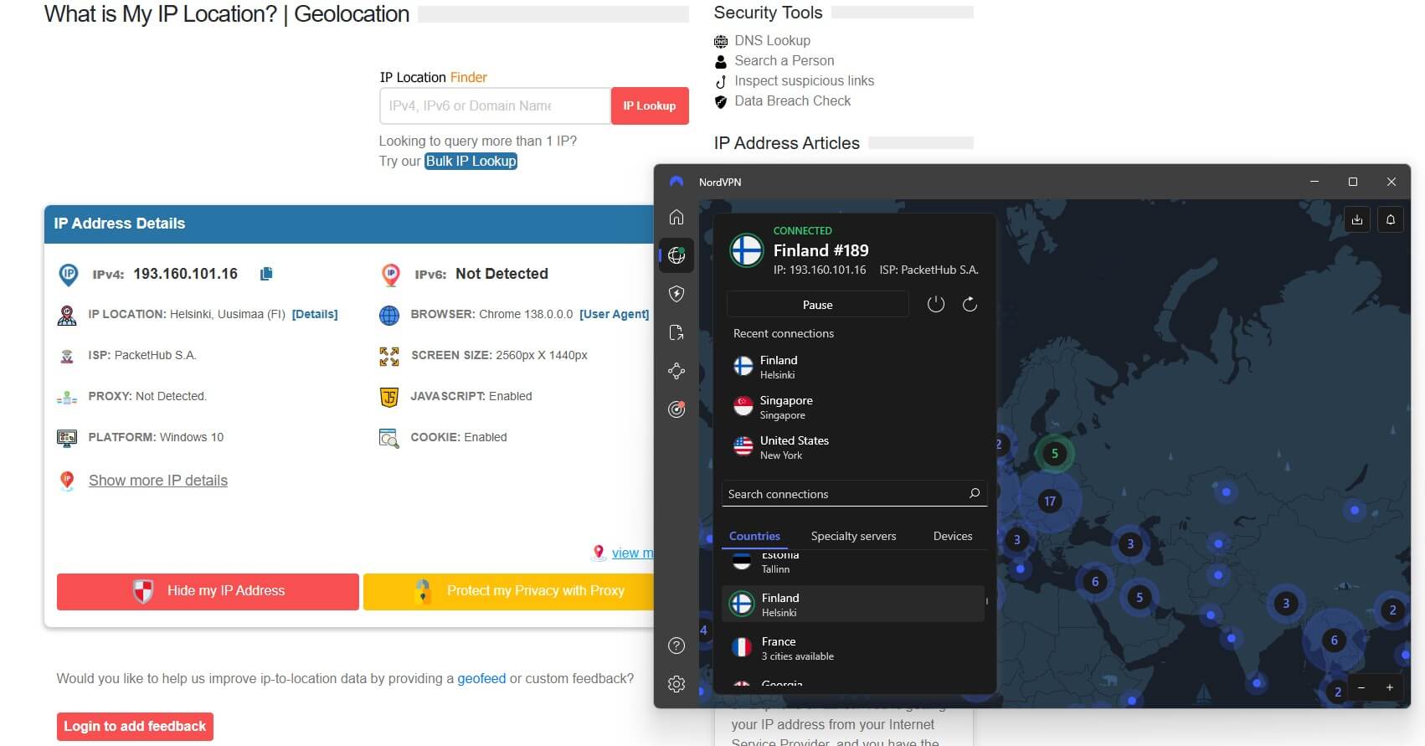Viewport: 1425px width, 746px height.
Task: Open NordVPN settings gear icon
Action: 676,684
